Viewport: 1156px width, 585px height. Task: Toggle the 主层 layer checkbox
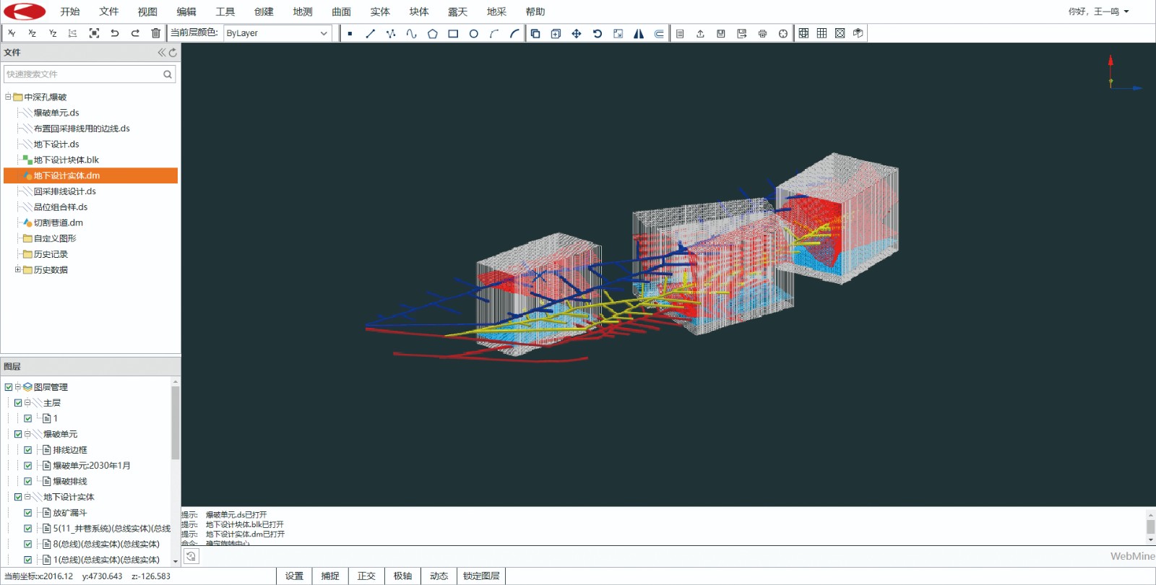pyautogui.click(x=18, y=403)
